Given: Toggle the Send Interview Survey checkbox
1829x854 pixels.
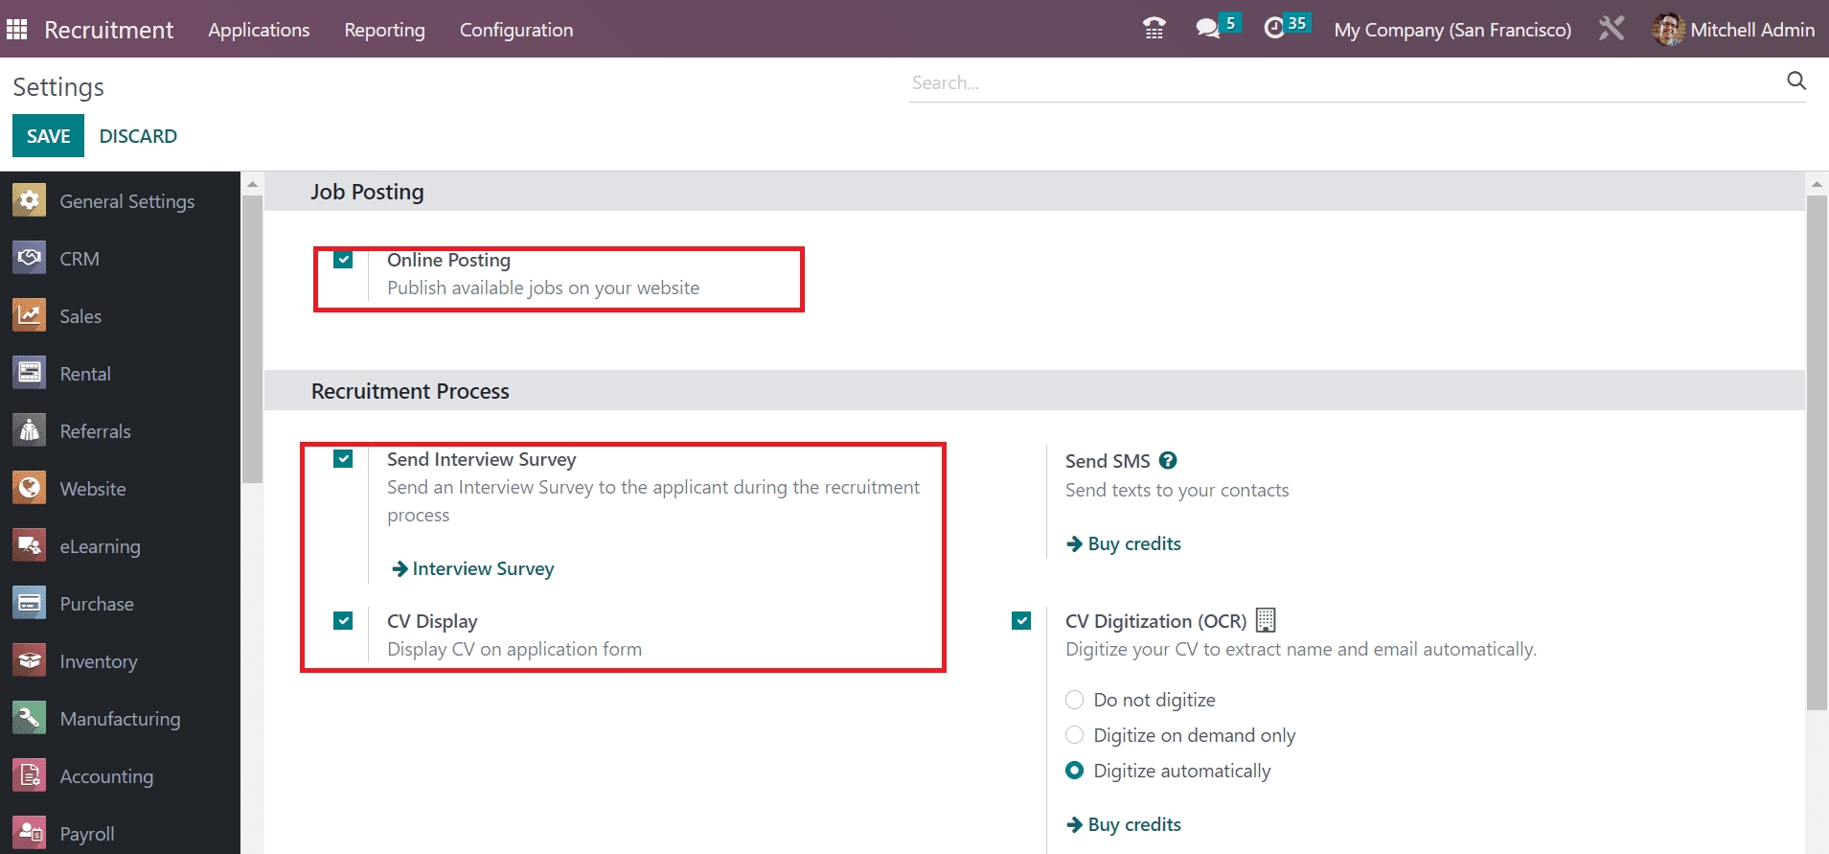Looking at the screenshot, I should (343, 459).
